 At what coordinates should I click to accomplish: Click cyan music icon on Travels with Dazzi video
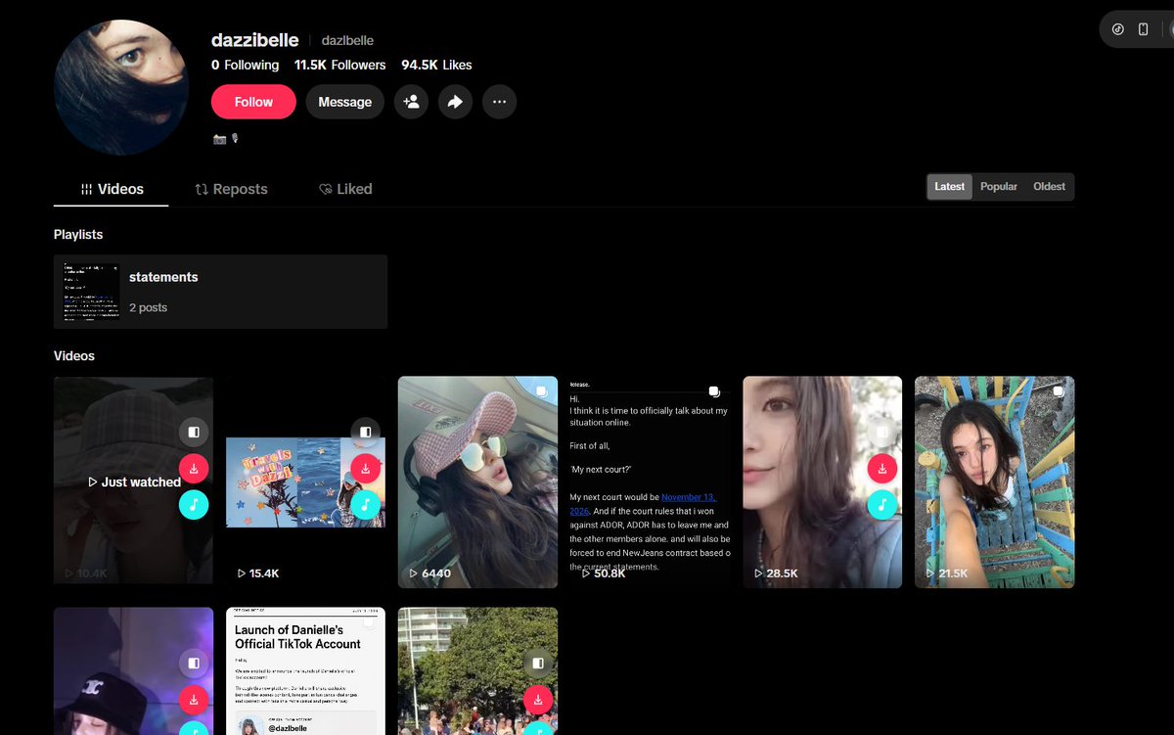[x=365, y=504]
